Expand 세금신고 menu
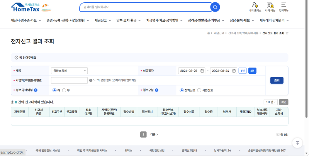 [x=103, y=20]
